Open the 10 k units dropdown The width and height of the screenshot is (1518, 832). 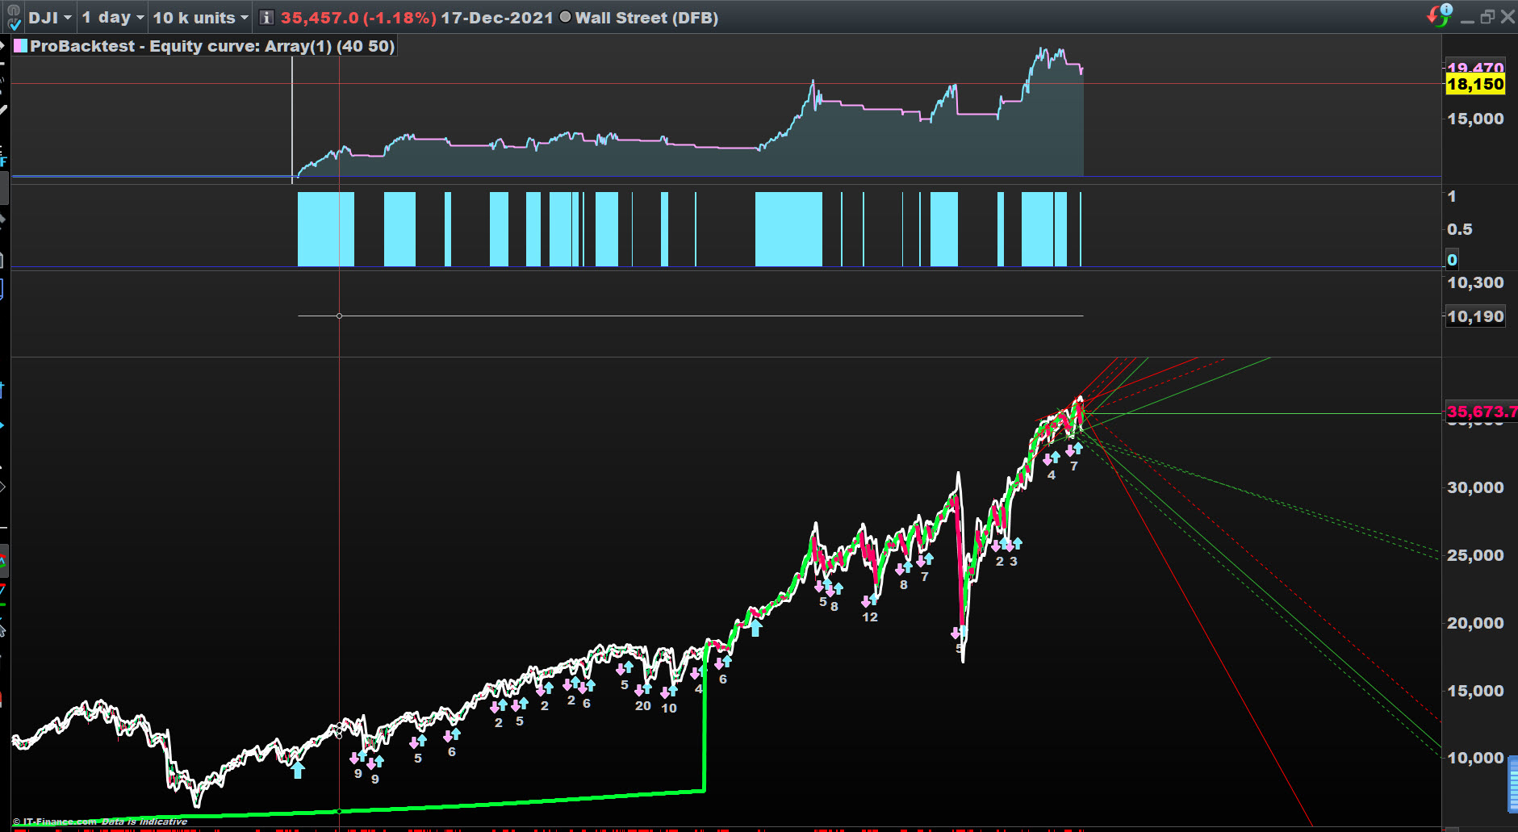pos(201,18)
